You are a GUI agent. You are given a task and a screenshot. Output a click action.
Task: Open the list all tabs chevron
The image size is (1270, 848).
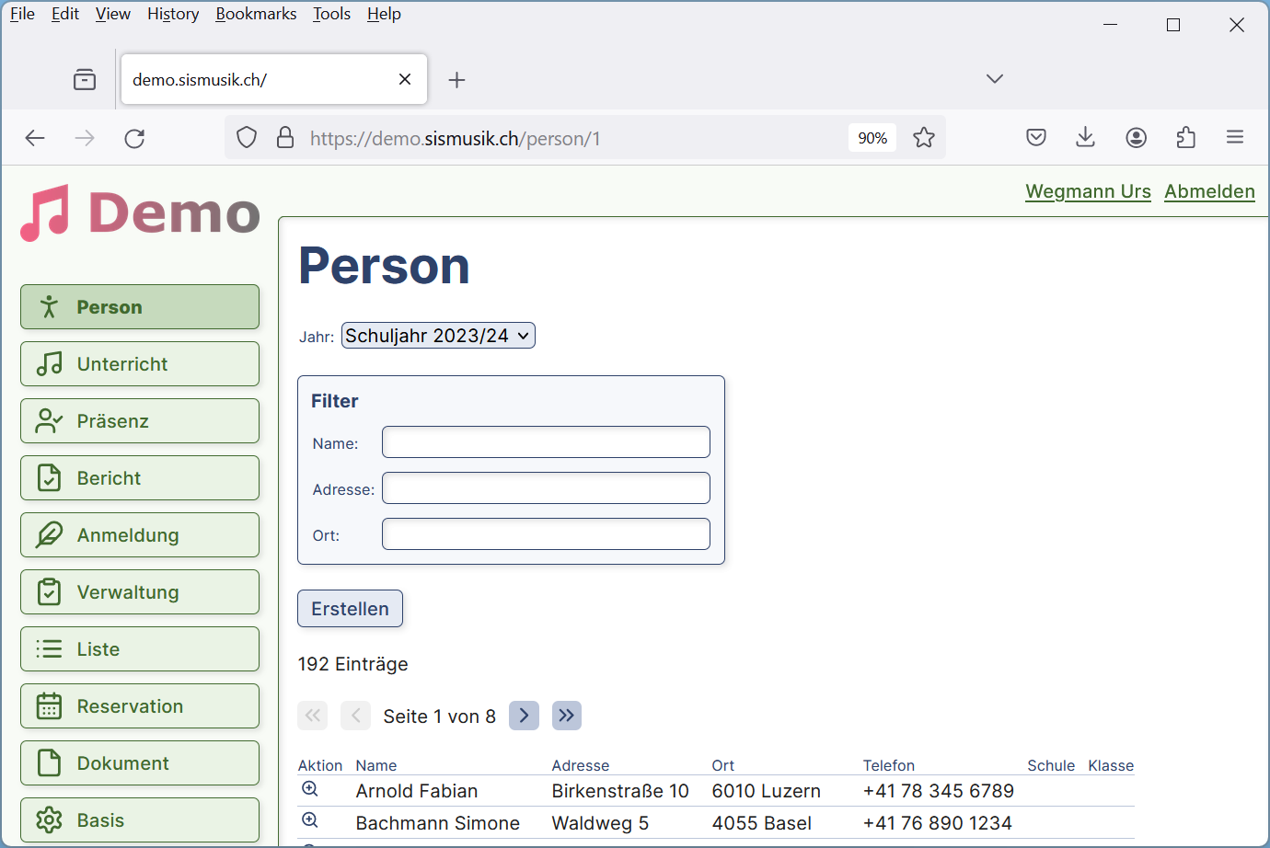tap(994, 79)
